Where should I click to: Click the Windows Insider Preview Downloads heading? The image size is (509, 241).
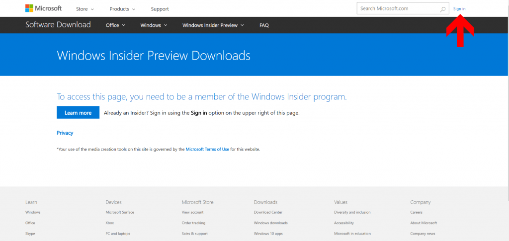[154, 56]
